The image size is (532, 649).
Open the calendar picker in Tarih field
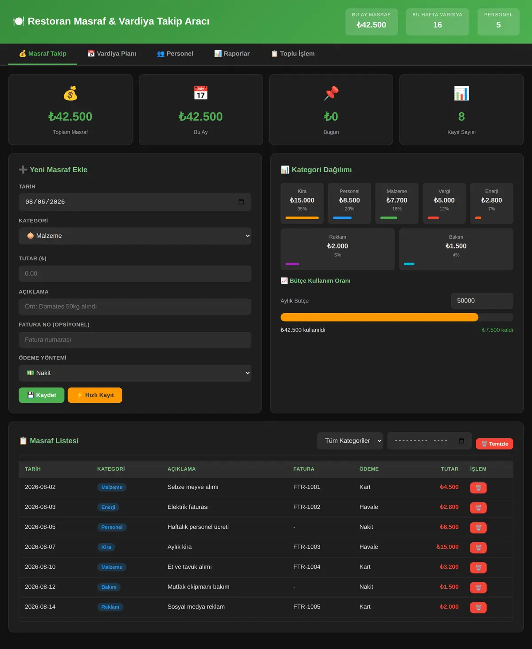point(241,202)
